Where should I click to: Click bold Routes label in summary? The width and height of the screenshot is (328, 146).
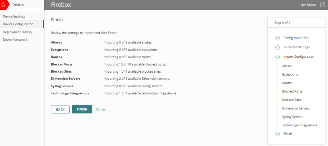tap(57, 57)
